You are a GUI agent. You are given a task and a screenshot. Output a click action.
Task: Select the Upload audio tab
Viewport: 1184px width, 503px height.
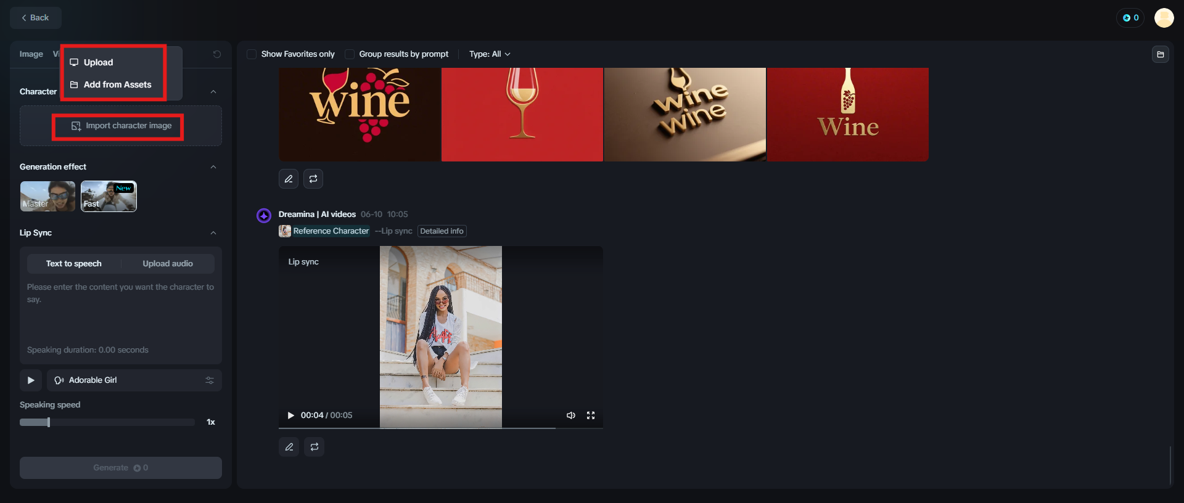tap(168, 264)
